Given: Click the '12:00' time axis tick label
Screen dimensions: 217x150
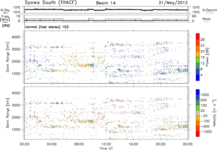Looking at the screenshot, I should 106,144.
